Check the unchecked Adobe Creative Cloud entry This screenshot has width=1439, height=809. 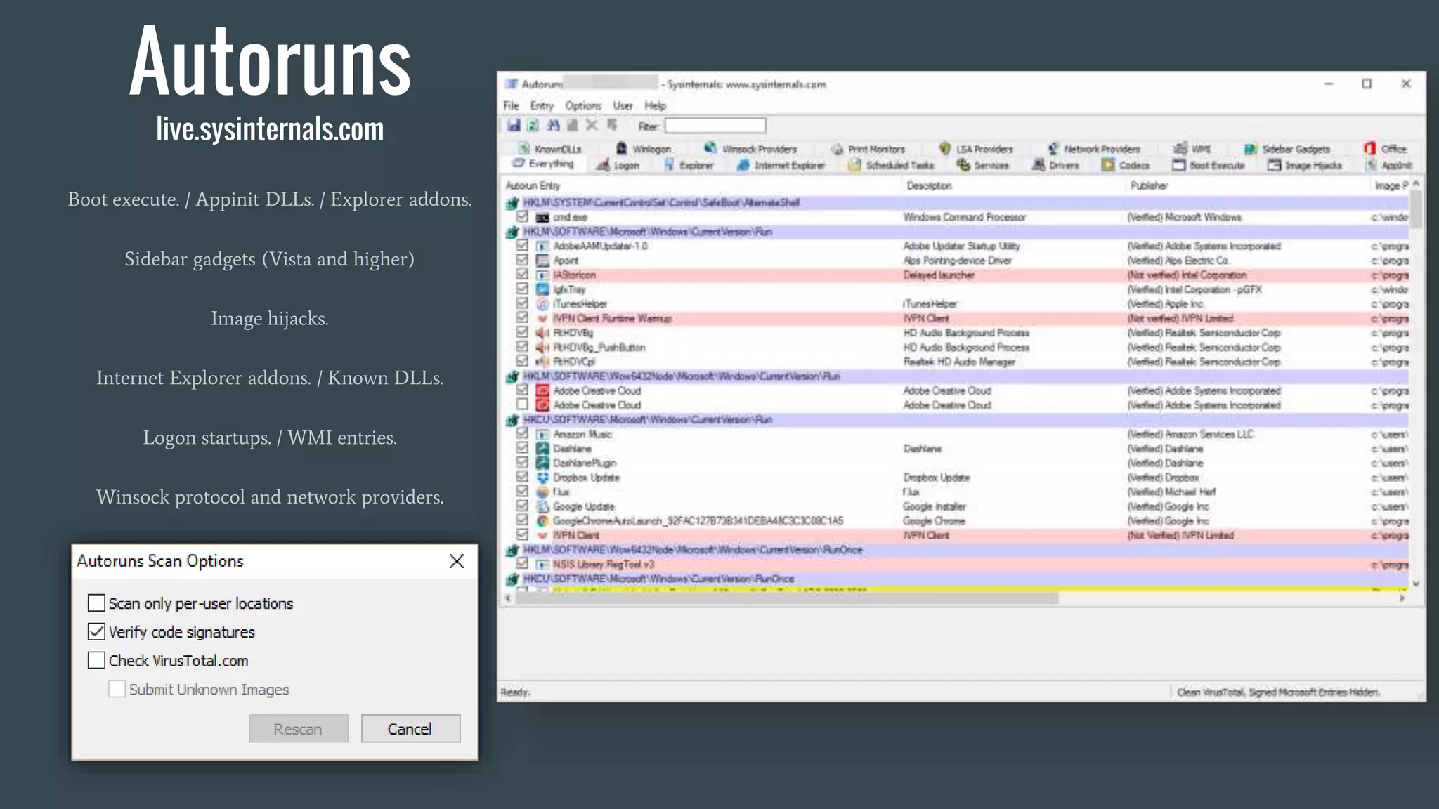(x=522, y=404)
